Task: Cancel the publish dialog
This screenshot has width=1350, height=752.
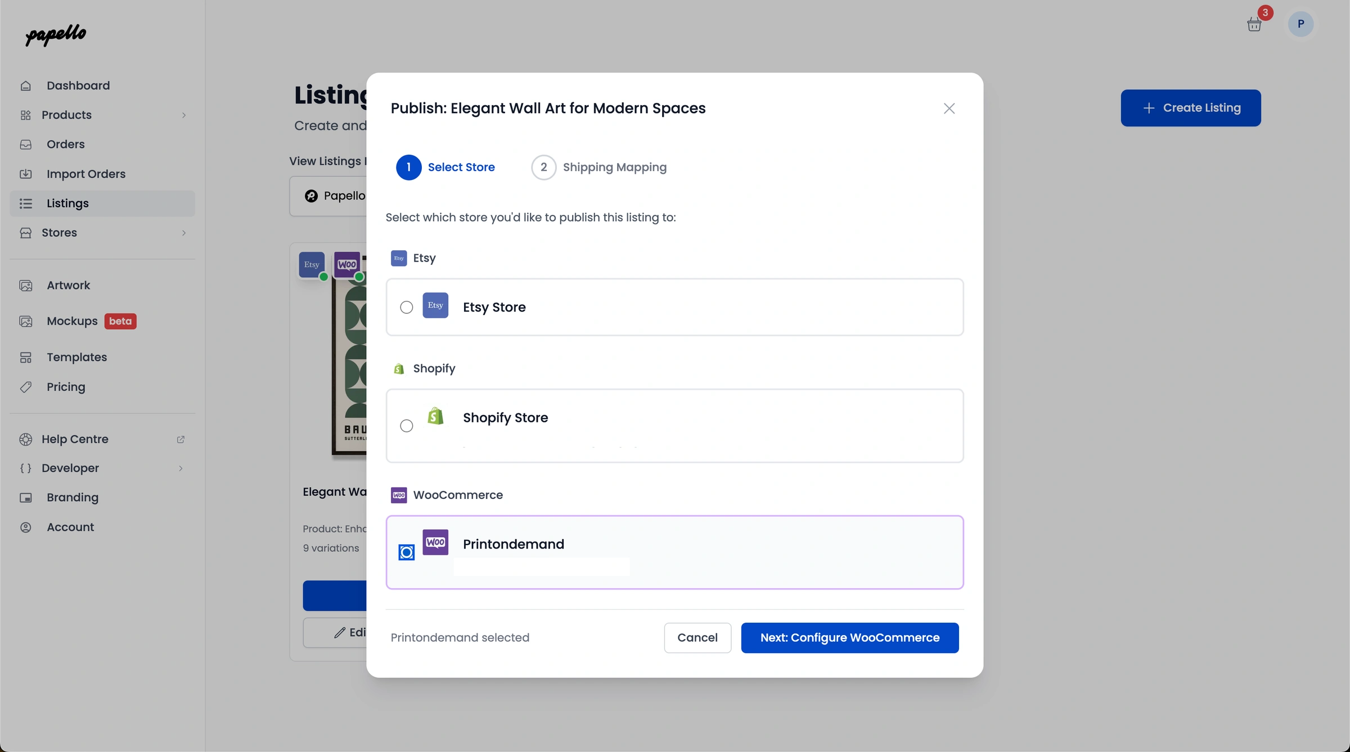Action: point(697,638)
